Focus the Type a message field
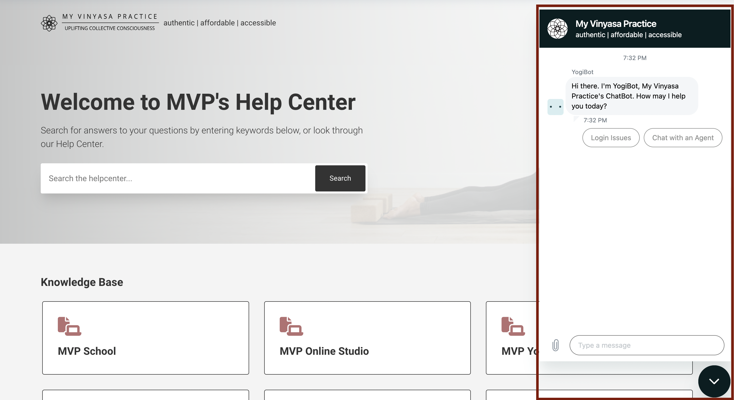Viewport: 734px width, 400px height. coord(647,345)
